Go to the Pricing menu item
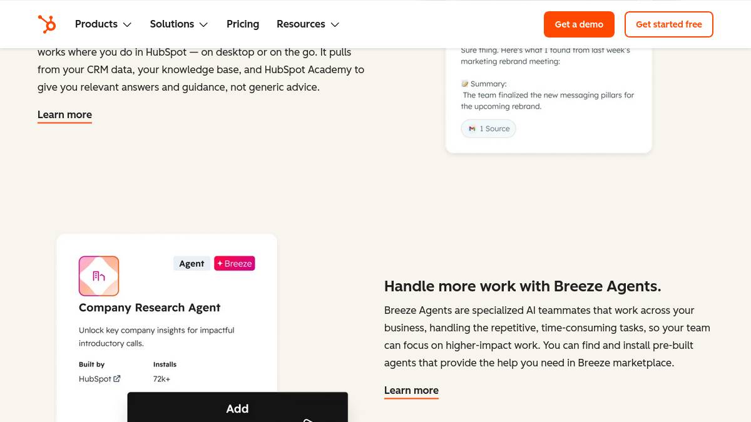 pyautogui.click(x=243, y=24)
